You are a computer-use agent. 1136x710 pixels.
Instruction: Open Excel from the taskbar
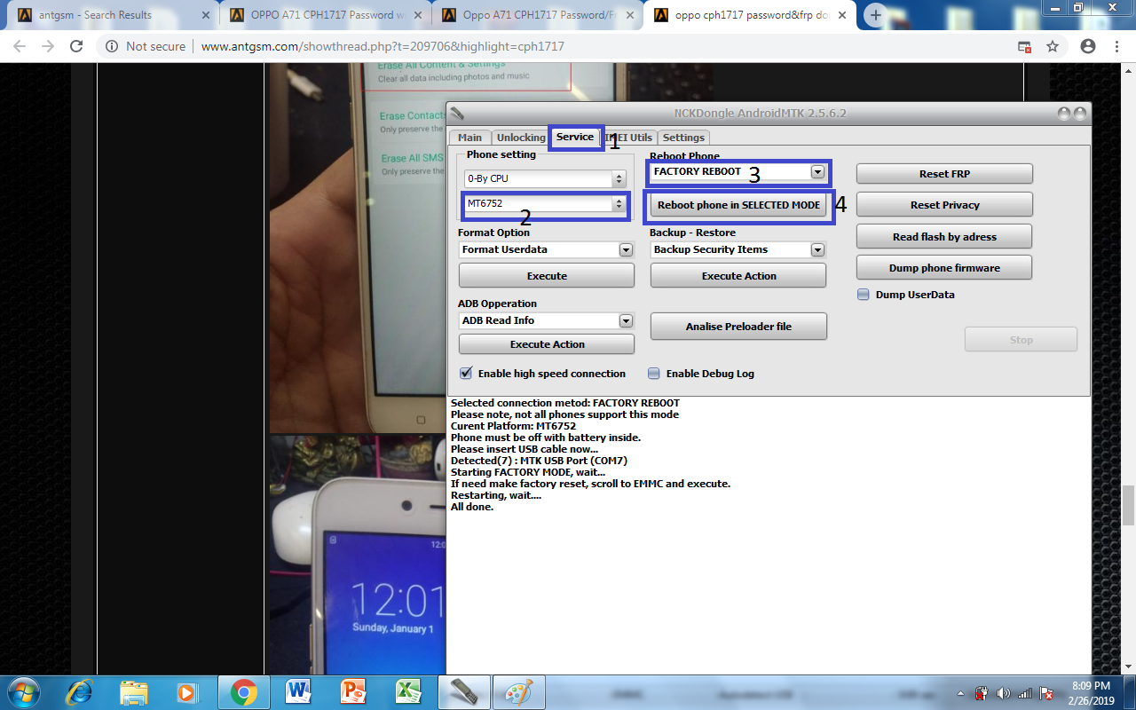tap(406, 691)
